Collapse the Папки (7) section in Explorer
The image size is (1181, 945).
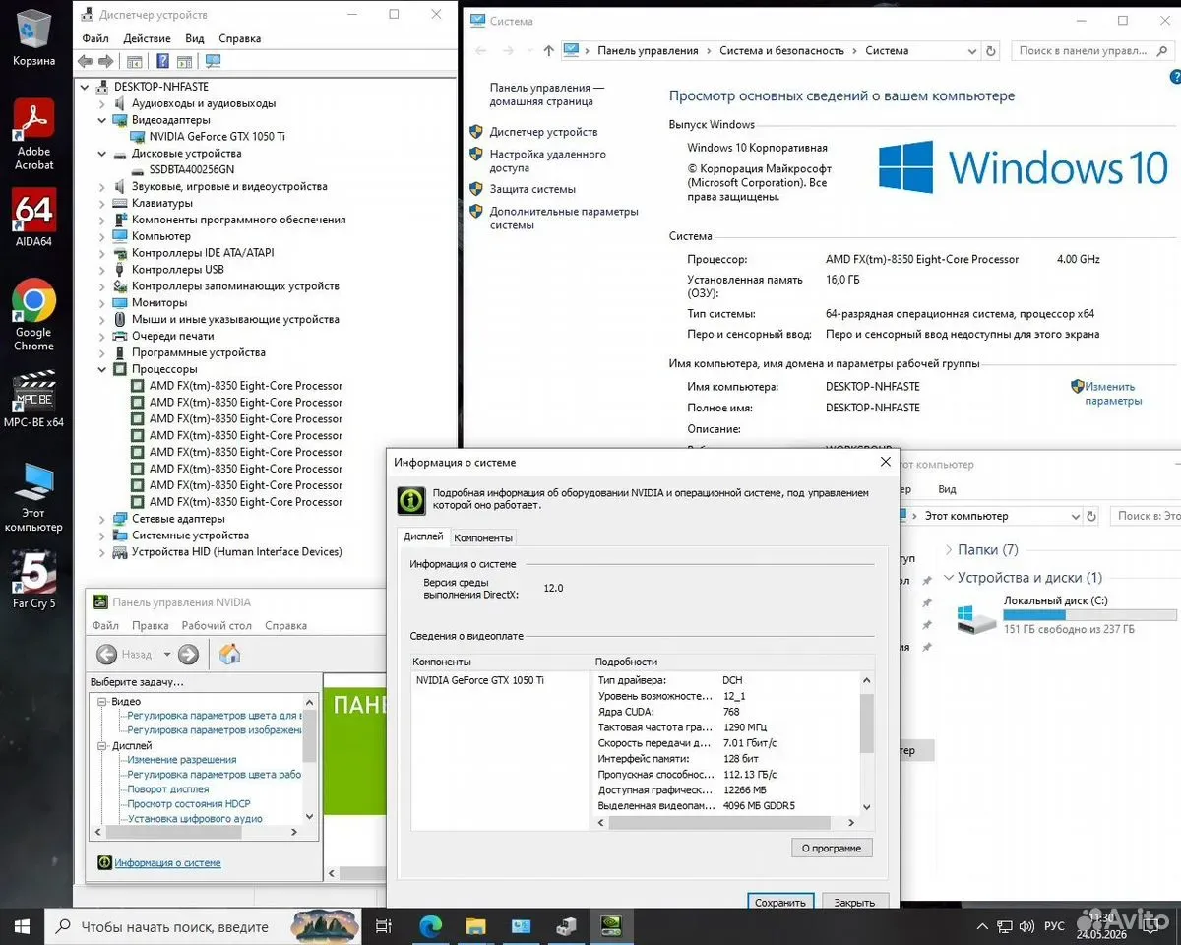click(948, 549)
